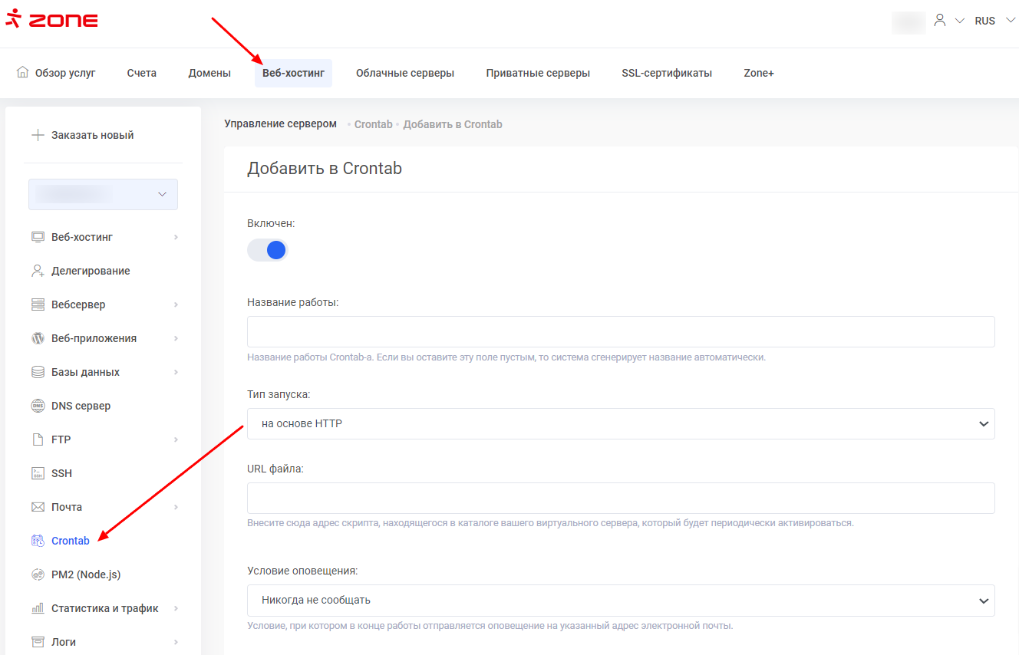The width and height of the screenshot is (1019, 655).
Task: Click the Zone logo
Action: [x=52, y=21]
